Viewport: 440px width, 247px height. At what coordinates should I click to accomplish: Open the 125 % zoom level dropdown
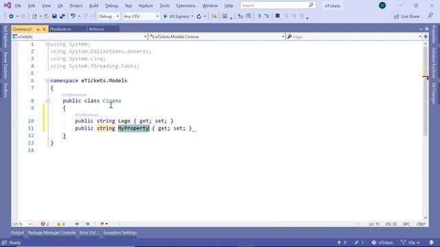click(x=21, y=224)
